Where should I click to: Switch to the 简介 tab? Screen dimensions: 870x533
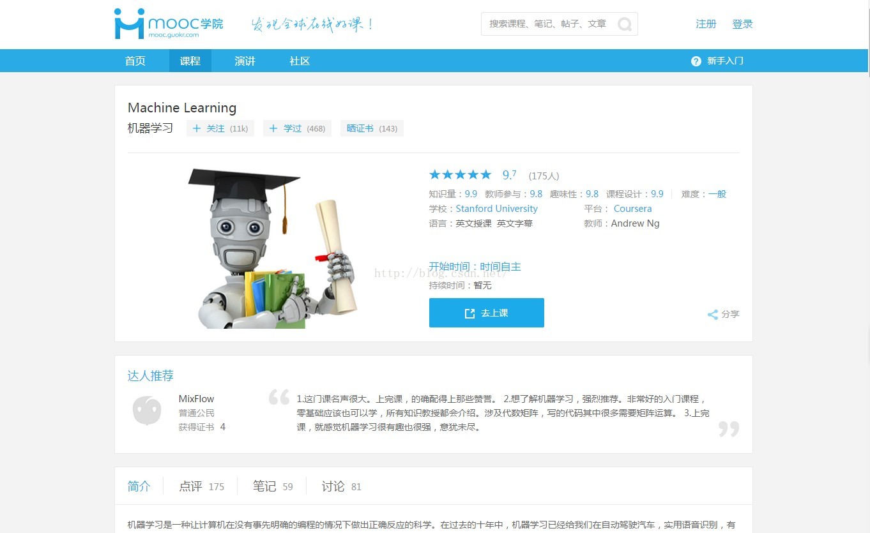pos(139,486)
